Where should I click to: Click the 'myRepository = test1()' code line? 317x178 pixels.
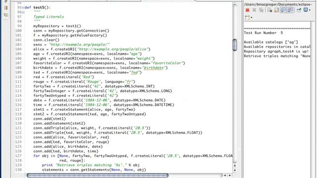click(x=57, y=26)
